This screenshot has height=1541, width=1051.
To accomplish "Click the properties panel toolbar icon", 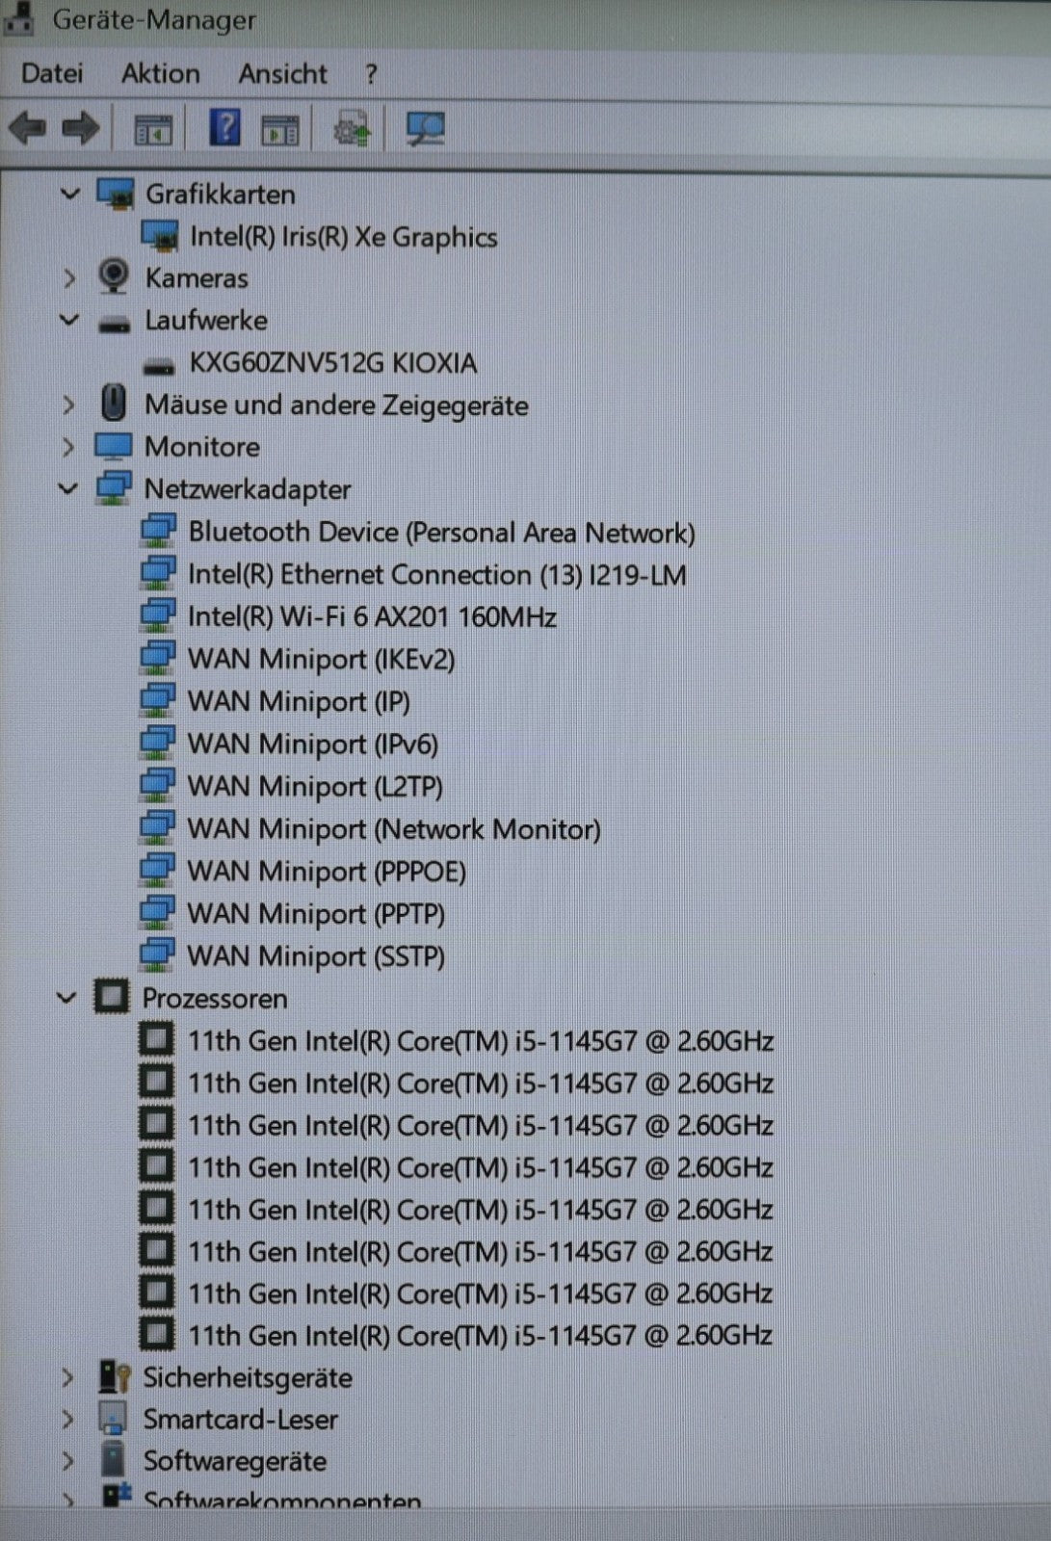I will click(x=281, y=129).
